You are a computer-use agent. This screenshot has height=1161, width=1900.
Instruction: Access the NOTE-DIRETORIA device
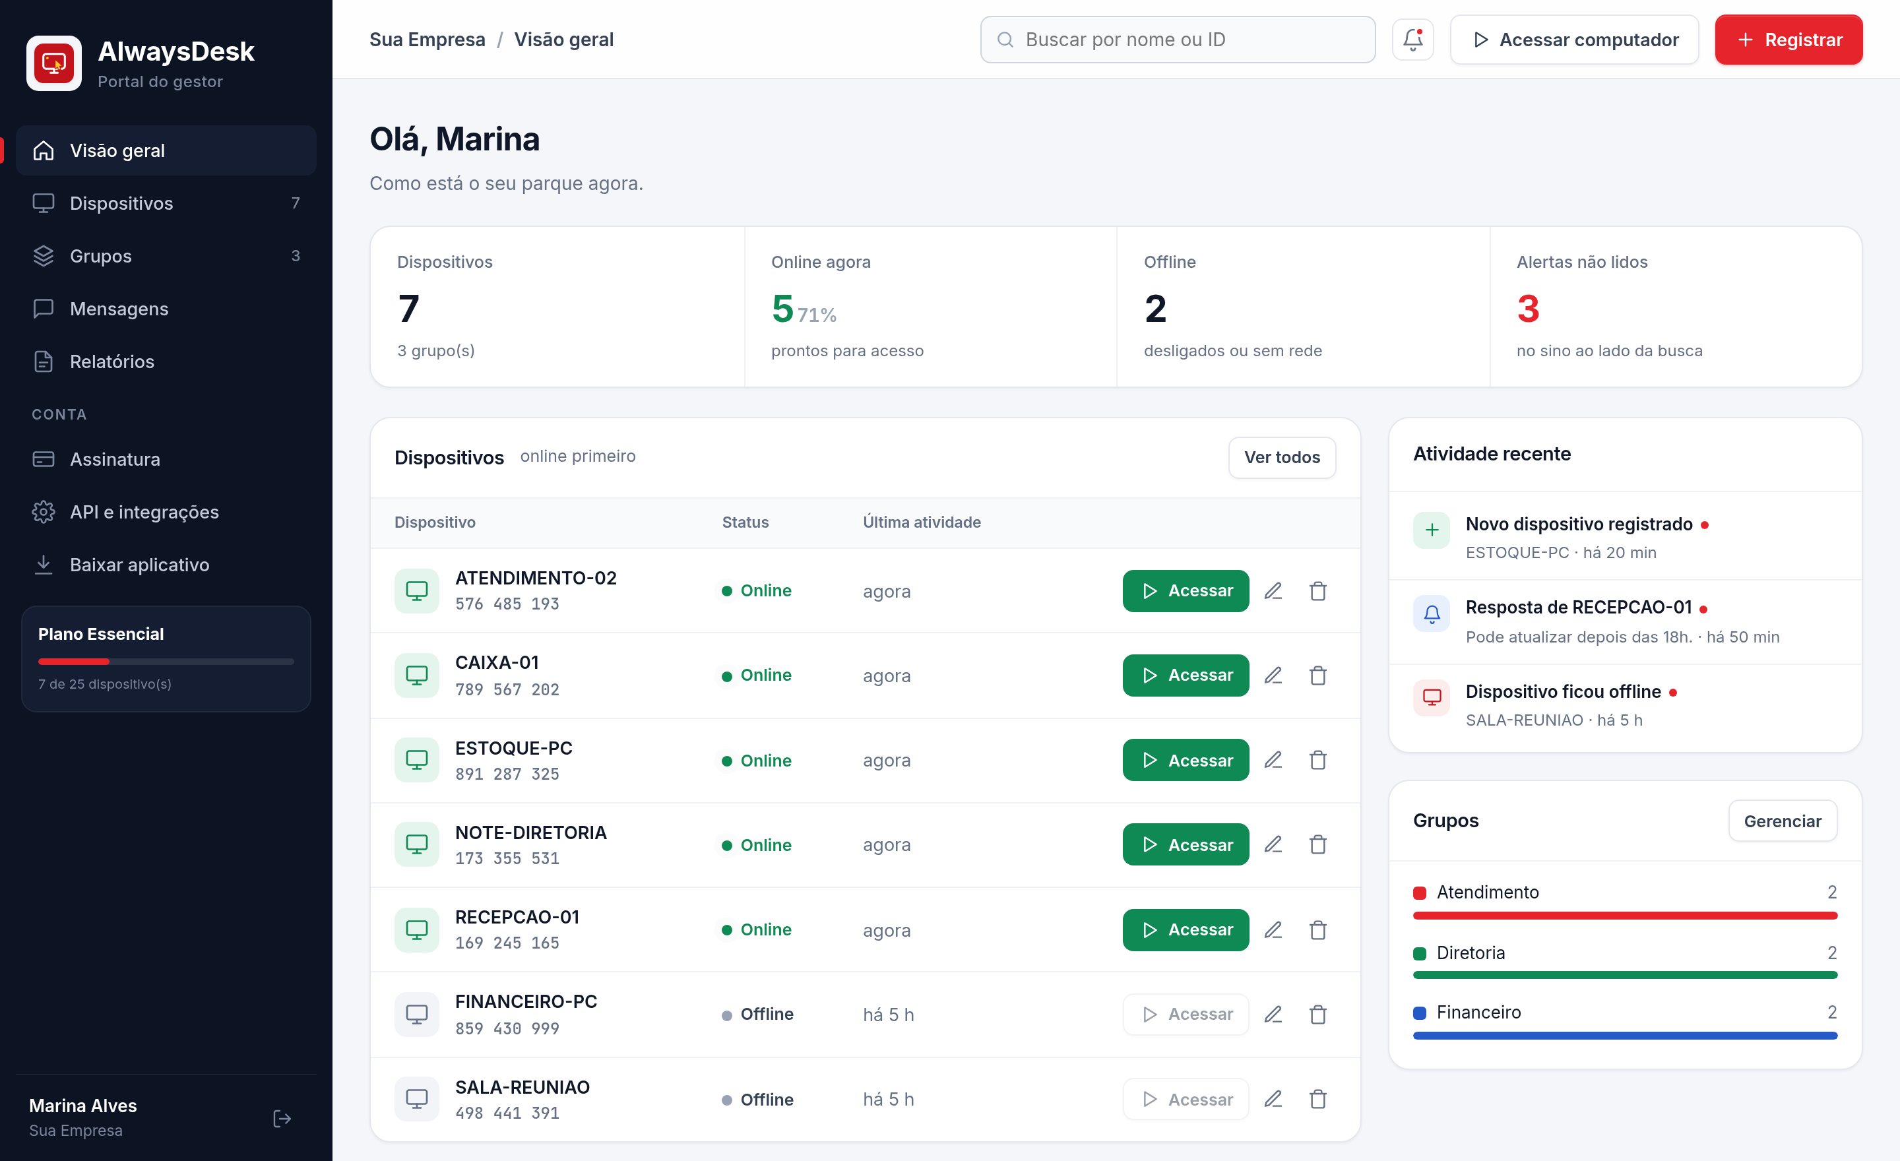(x=1185, y=844)
